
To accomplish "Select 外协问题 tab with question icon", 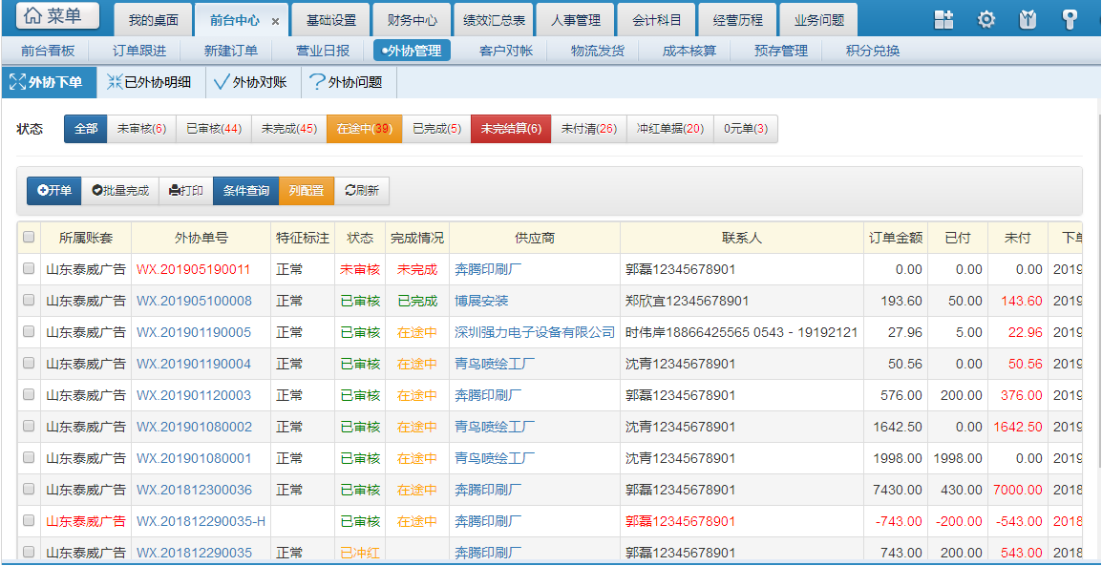I will (x=350, y=82).
